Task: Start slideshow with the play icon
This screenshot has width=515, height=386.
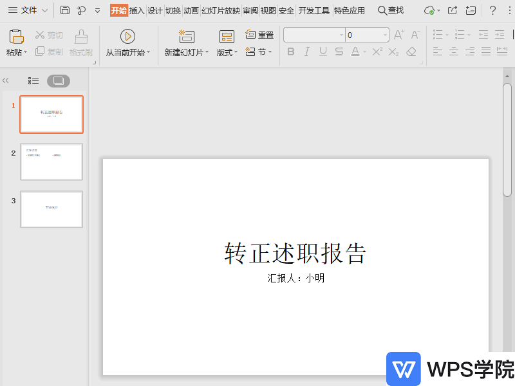Action: (127, 36)
